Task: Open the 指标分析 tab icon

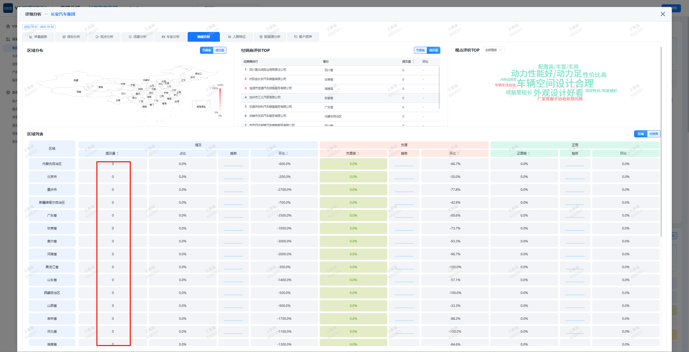Action: point(64,37)
